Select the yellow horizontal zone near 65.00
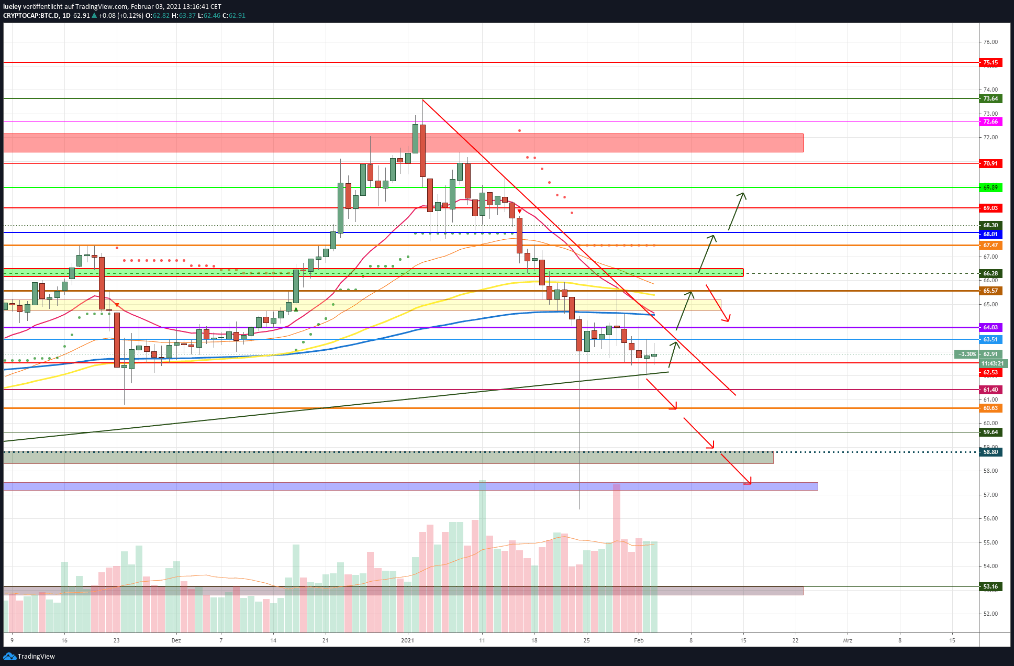The height and width of the screenshot is (666, 1014). coord(362,305)
